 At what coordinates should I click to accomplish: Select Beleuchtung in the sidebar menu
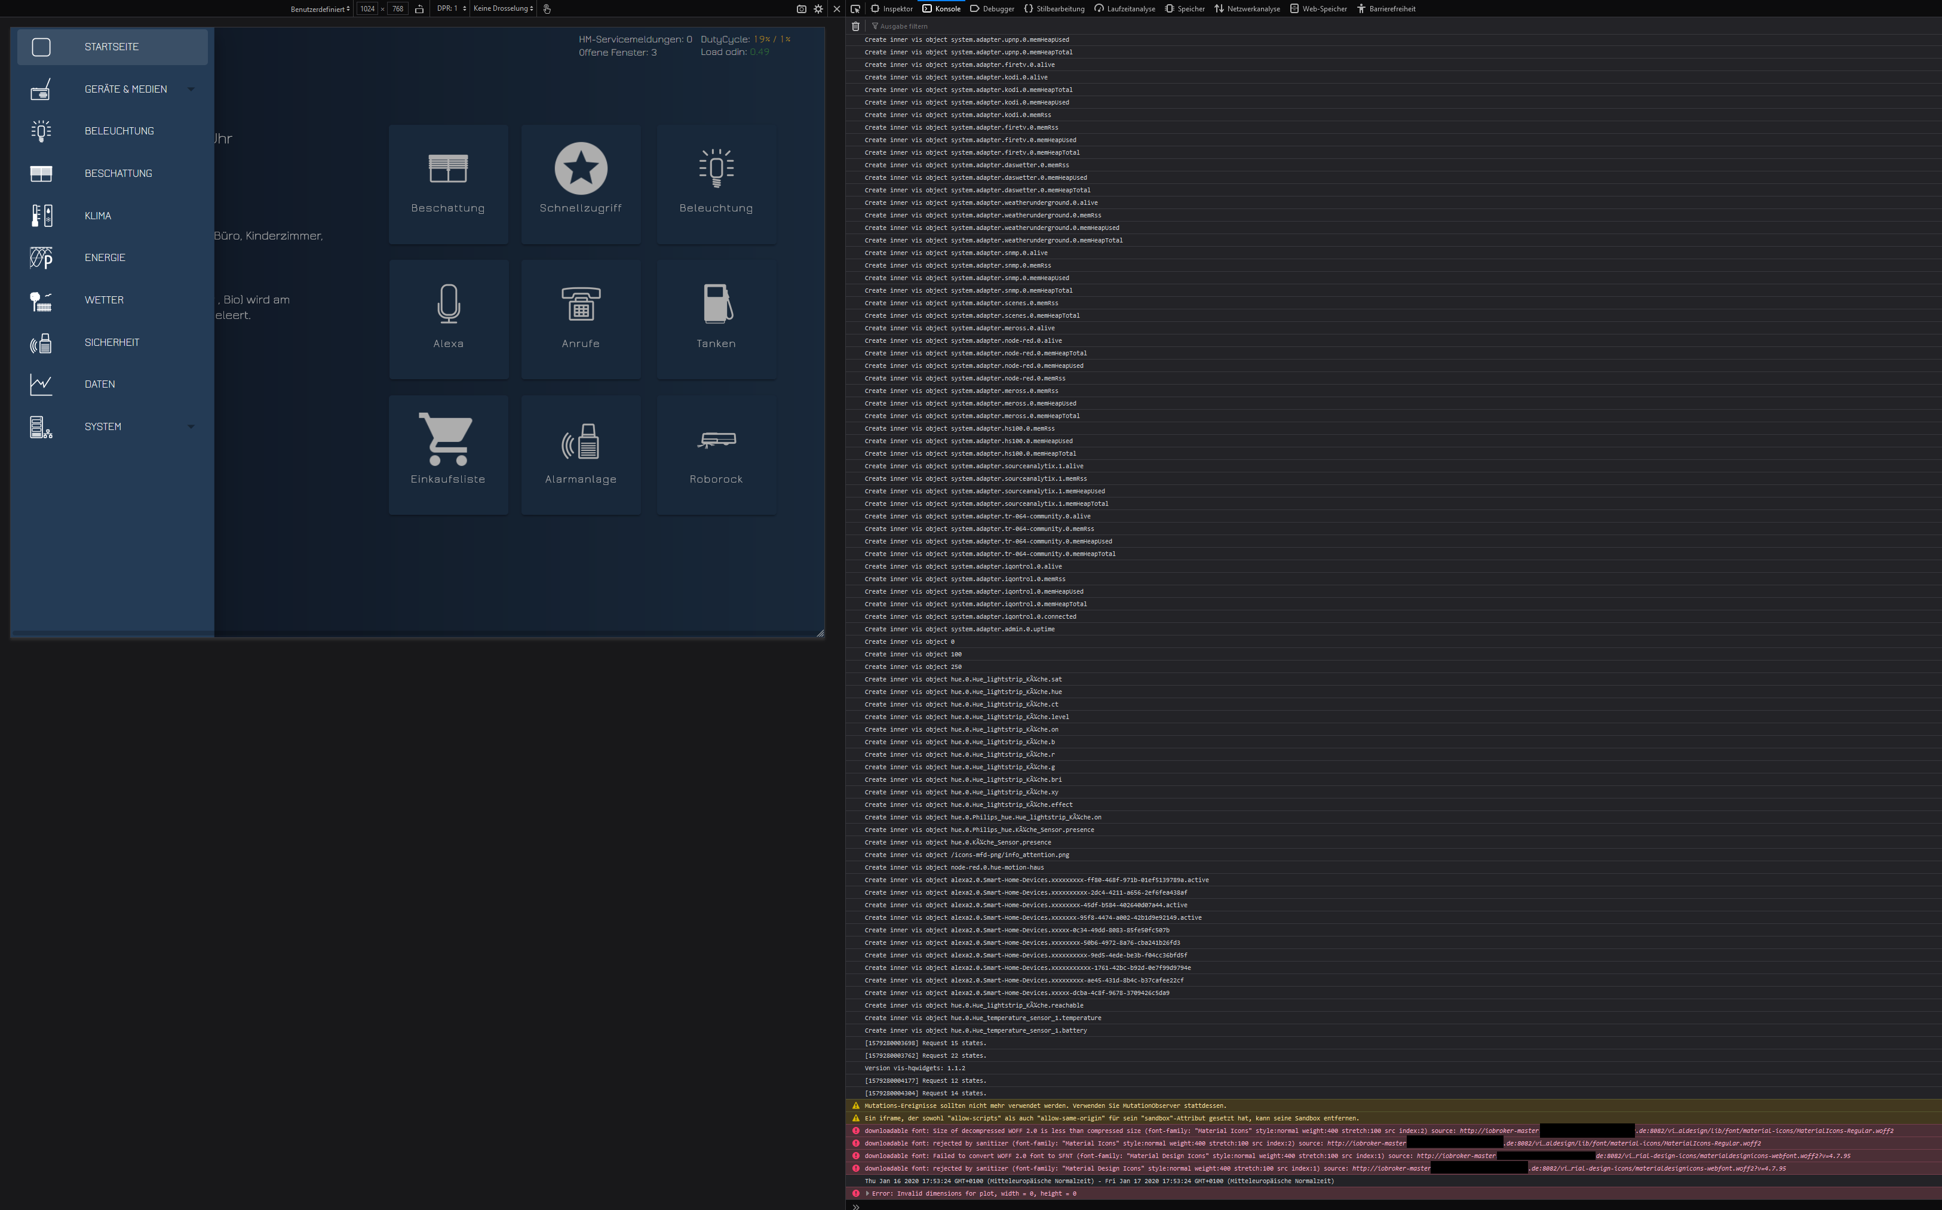tap(118, 131)
